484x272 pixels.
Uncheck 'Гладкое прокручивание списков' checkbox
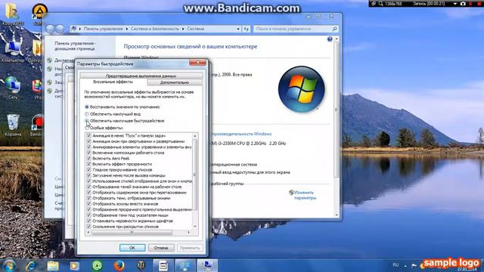88,169
